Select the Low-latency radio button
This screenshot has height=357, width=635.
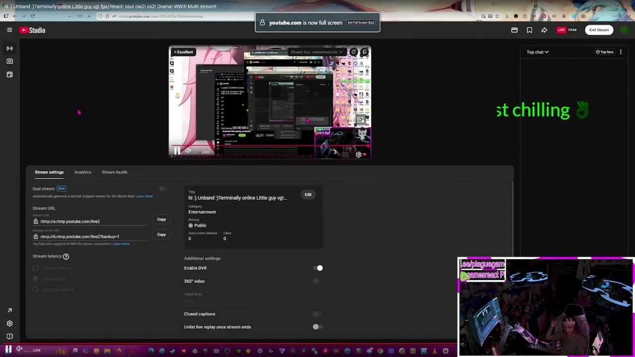point(35,279)
